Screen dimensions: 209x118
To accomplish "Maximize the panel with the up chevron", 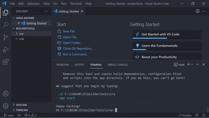I will [x=198, y=65].
